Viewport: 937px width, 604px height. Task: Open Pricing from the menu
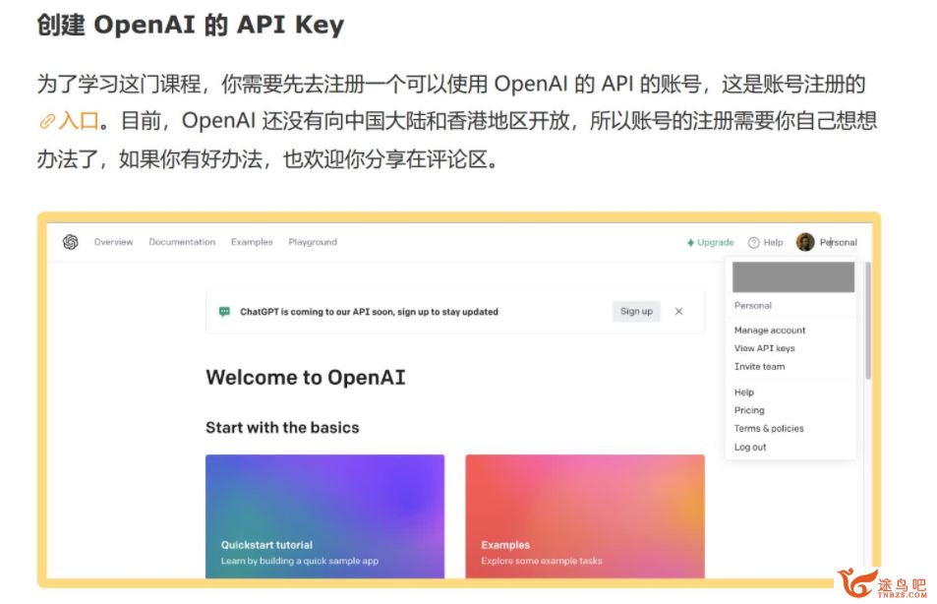click(749, 410)
